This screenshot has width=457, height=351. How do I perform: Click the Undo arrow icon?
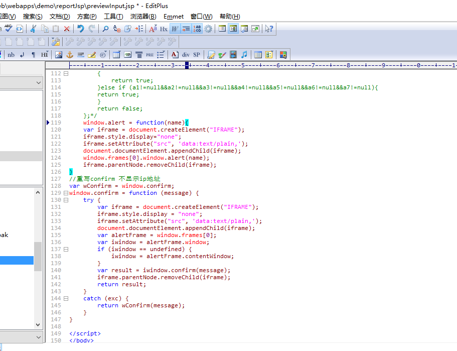click(x=80, y=29)
